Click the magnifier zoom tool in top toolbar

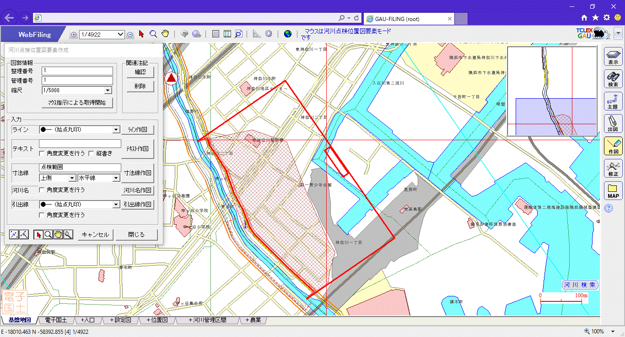(x=153, y=34)
